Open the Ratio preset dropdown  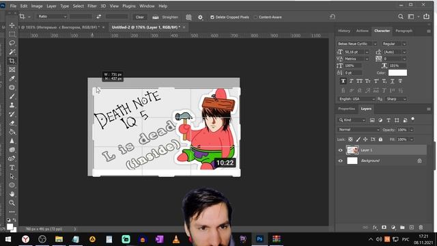click(52, 16)
